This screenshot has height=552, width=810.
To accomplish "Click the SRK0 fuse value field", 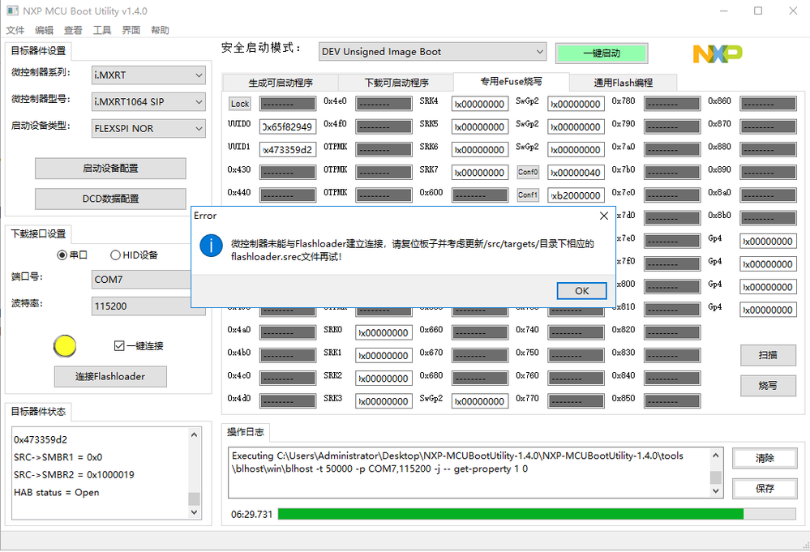I will [384, 333].
